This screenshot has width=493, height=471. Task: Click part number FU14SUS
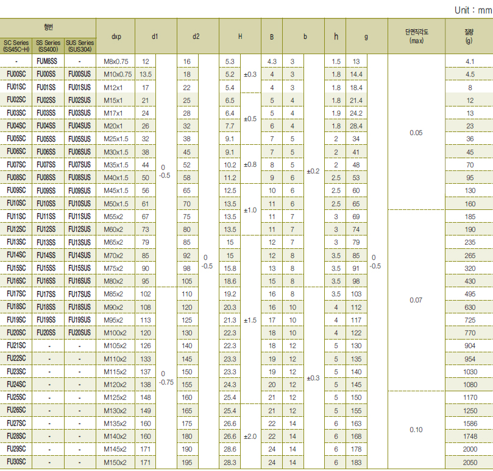pos(80,256)
